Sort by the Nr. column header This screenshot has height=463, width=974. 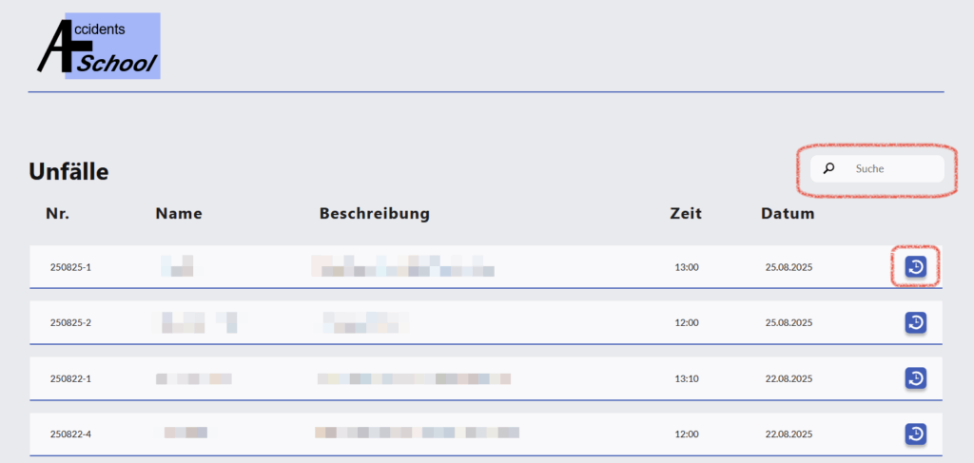tap(57, 214)
